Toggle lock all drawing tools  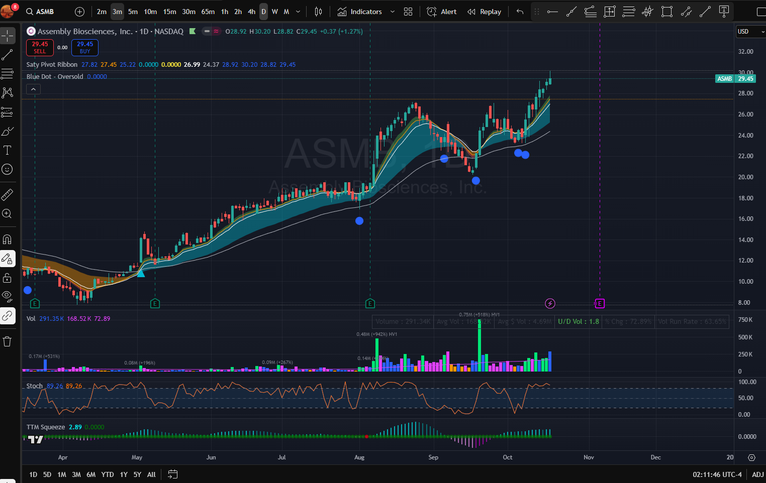coord(8,278)
